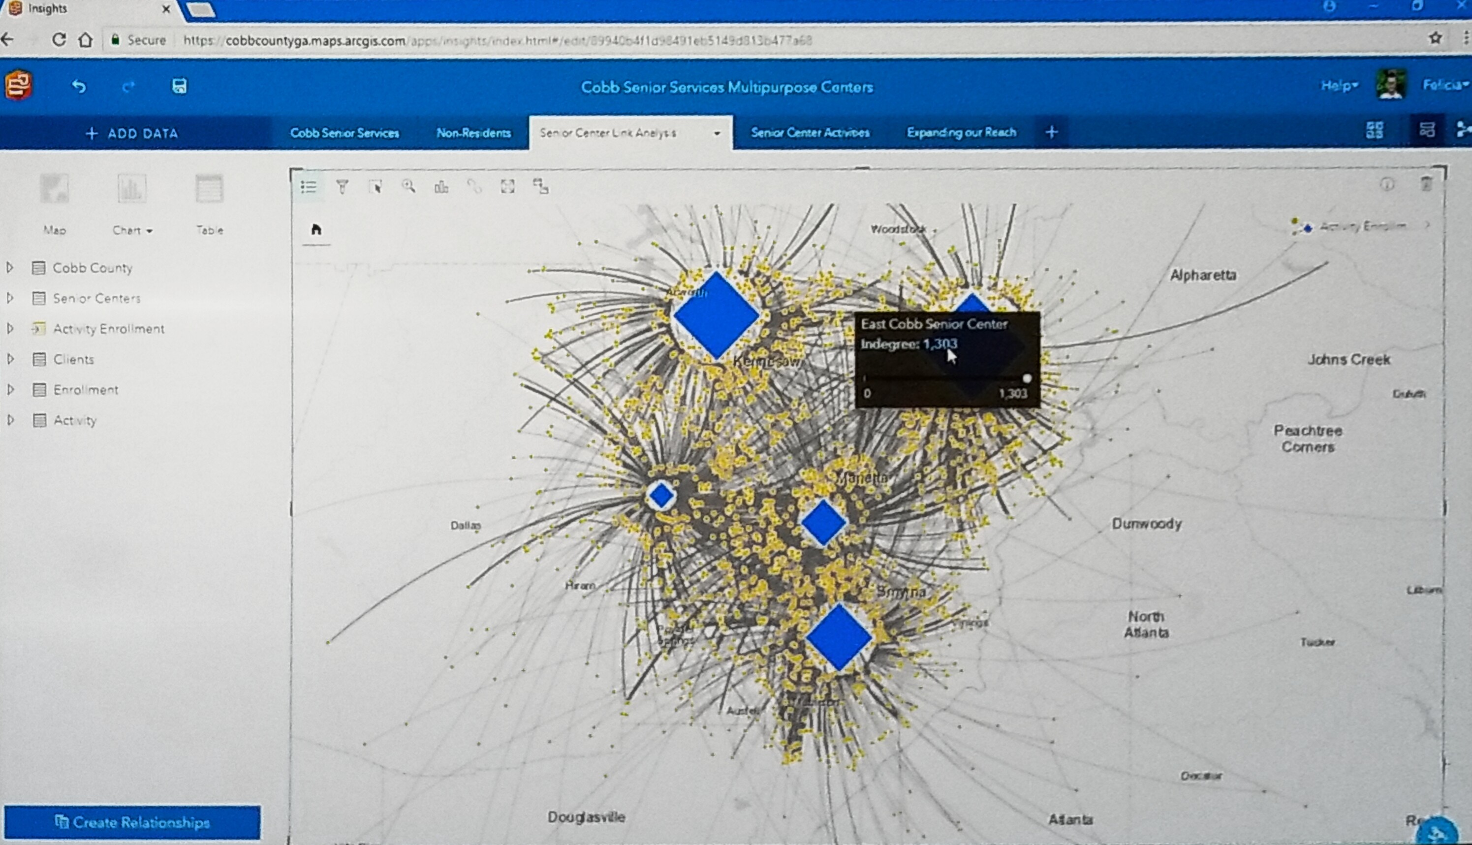Image resolution: width=1472 pixels, height=845 pixels.
Task: Expand the Activity dataset
Action: 10,420
